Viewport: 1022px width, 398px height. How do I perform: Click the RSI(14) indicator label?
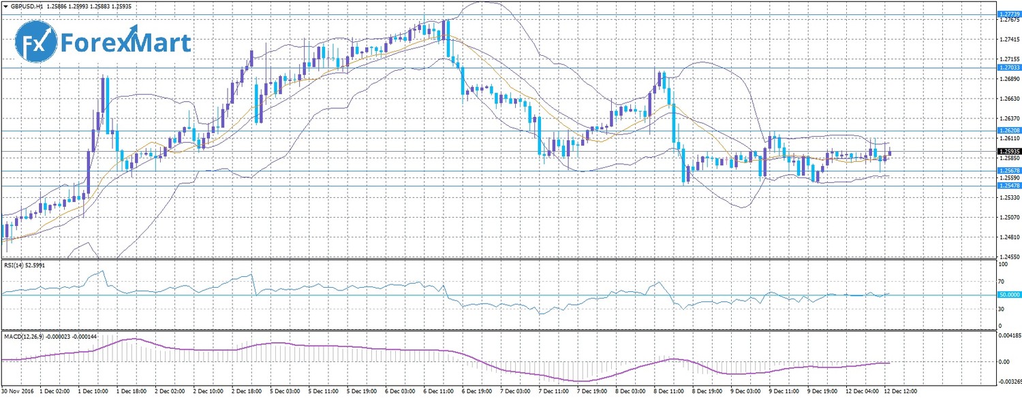click(17, 266)
